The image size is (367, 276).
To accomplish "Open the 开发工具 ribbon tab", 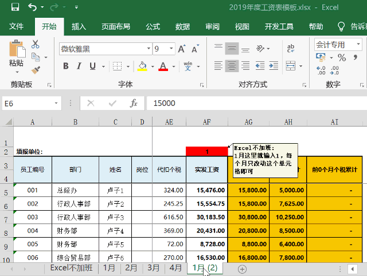I will pos(279,26).
